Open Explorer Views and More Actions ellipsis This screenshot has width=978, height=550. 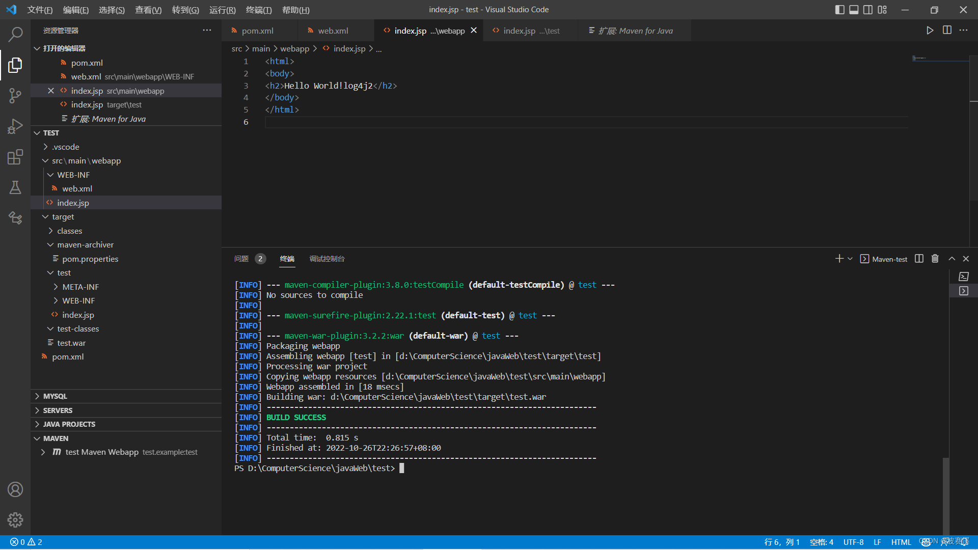pos(207,31)
